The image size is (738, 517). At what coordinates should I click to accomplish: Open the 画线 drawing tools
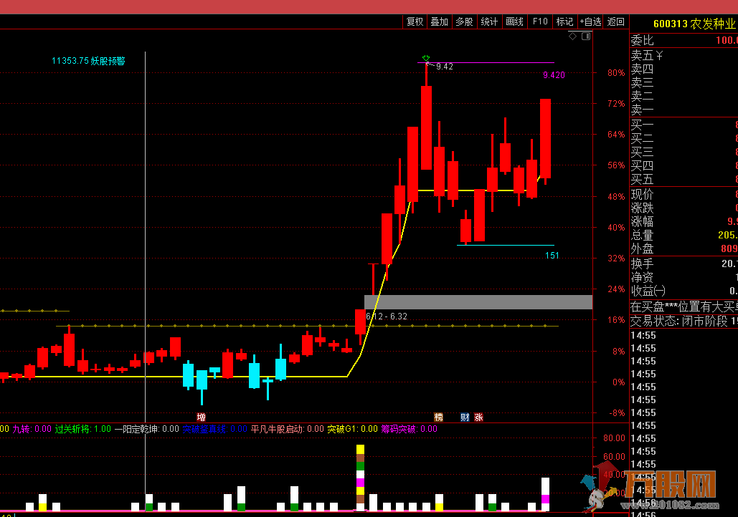pos(514,21)
